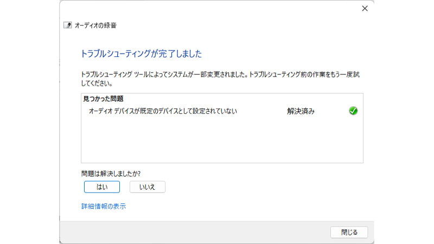
Task: Select the オーディオ デバイス problem entry
Action: pos(163,111)
